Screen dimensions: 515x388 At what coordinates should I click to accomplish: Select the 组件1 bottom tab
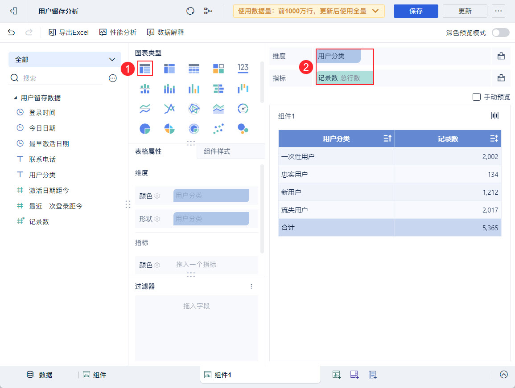tap(260, 375)
